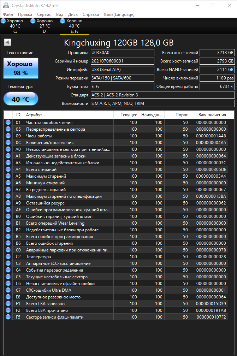Click total host writes value 2793 GB
The width and height of the screenshot is (237, 356).
click(x=217, y=61)
